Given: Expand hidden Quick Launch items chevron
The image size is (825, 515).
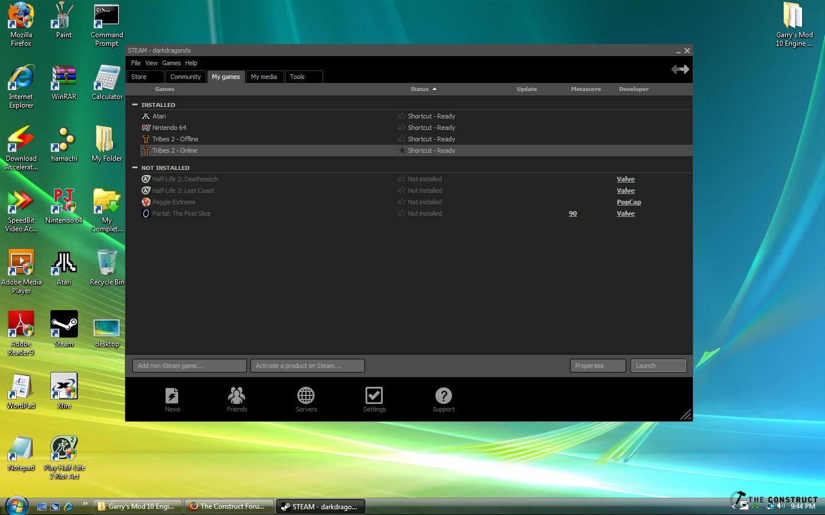Looking at the screenshot, I should (x=85, y=504).
